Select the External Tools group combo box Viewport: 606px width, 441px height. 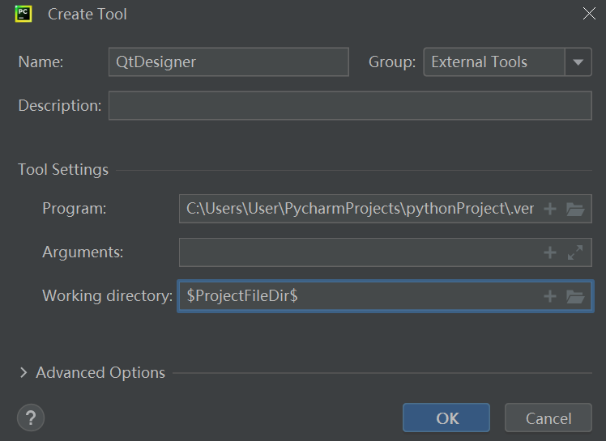pos(507,61)
